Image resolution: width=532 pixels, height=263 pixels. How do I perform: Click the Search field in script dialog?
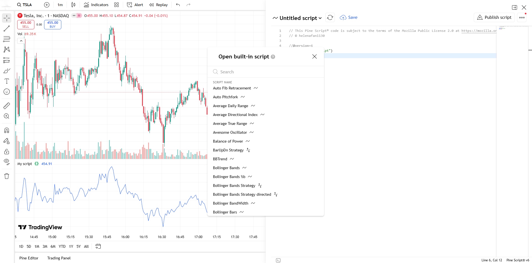[266, 72]
